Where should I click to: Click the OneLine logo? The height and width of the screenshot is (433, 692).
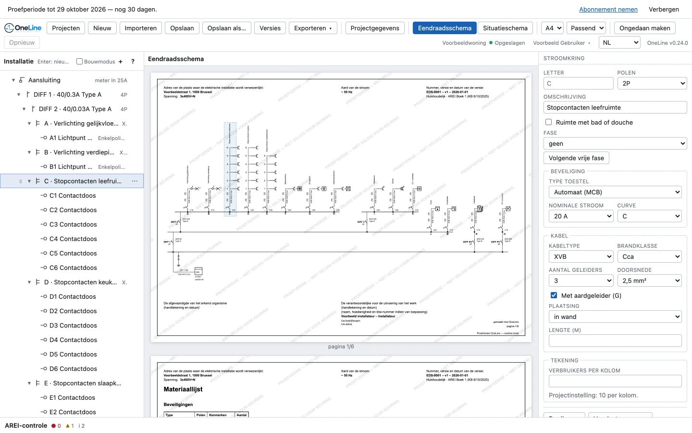tap(23, 28)
